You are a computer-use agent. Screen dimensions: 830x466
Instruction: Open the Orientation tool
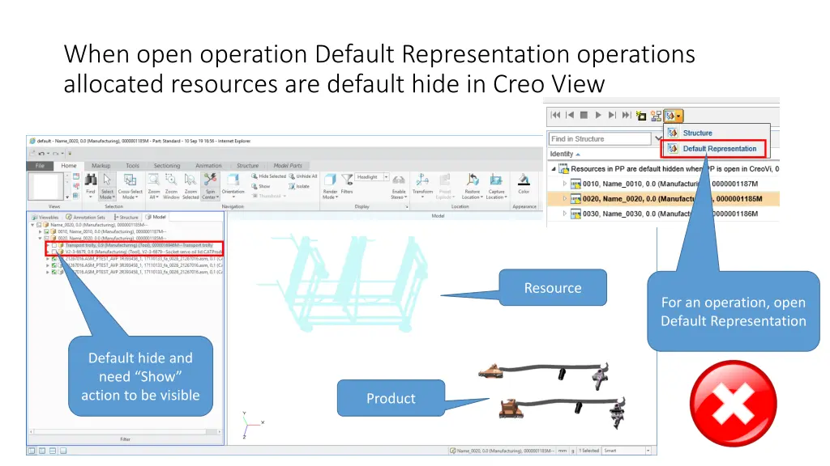coord(233,181)
